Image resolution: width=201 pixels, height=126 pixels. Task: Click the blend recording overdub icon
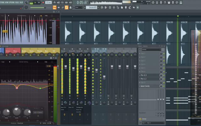[x=66, y=3]
